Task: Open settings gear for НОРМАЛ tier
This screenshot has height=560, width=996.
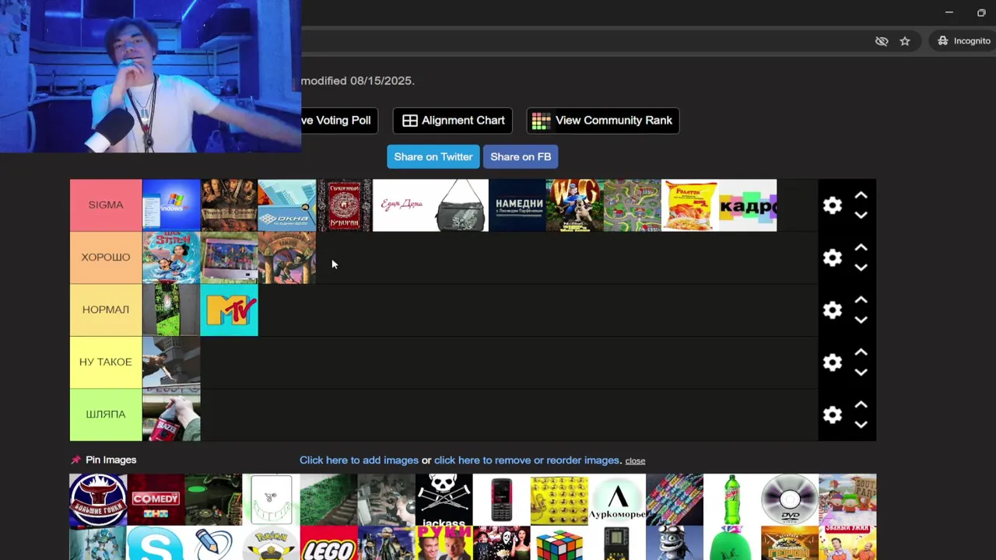Action: coord(832,310)
